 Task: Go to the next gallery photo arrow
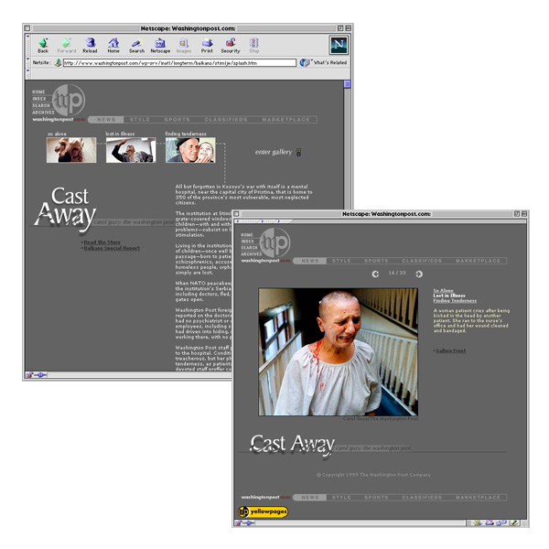[419, 274]
